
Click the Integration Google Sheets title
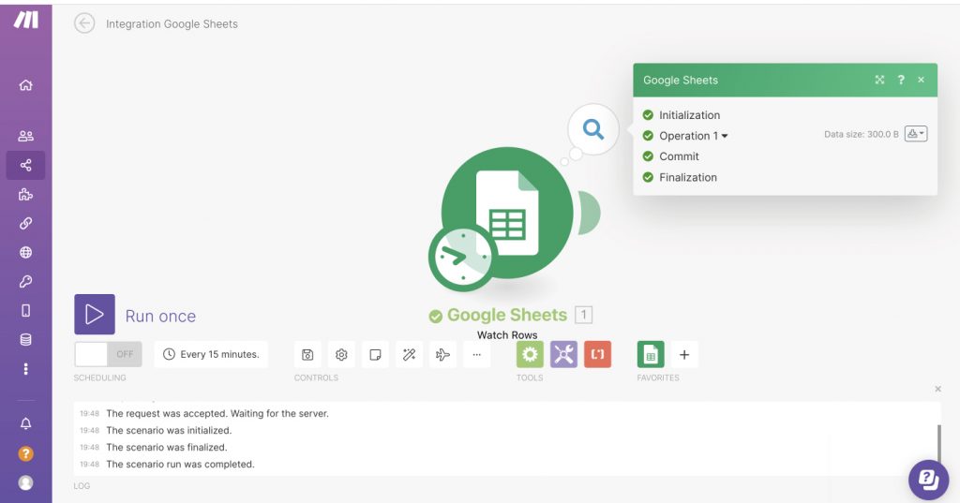point(172,23)
